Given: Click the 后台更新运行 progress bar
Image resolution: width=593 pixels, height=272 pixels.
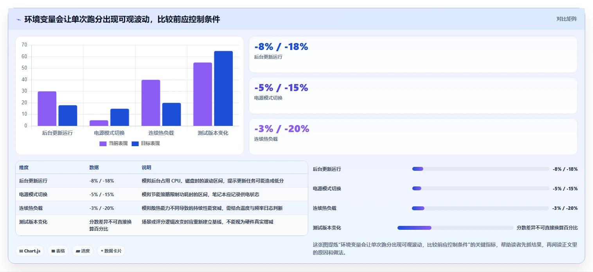Looking at the screenshot, I should [481, 169].
